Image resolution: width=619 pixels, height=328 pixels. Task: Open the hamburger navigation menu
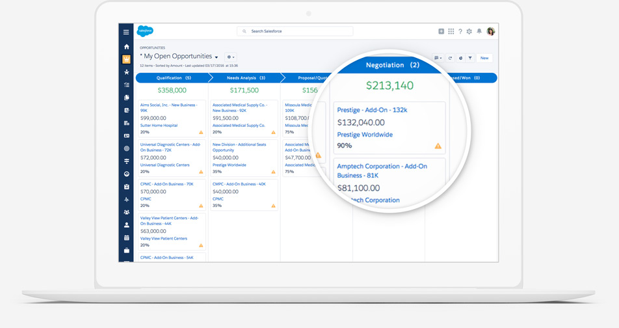[x=126, y=32]
